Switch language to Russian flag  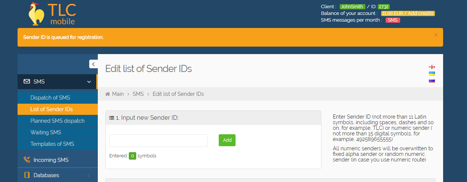(x=432, y=81)
